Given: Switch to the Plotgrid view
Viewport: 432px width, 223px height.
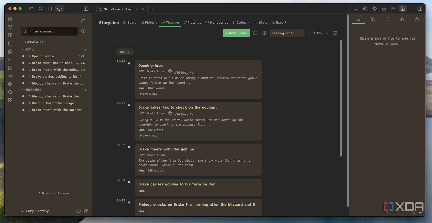Looking at the screenshot, I should 149,23.
